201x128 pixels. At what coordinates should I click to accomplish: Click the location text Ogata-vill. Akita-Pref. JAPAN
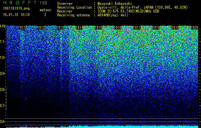point(125,7)
